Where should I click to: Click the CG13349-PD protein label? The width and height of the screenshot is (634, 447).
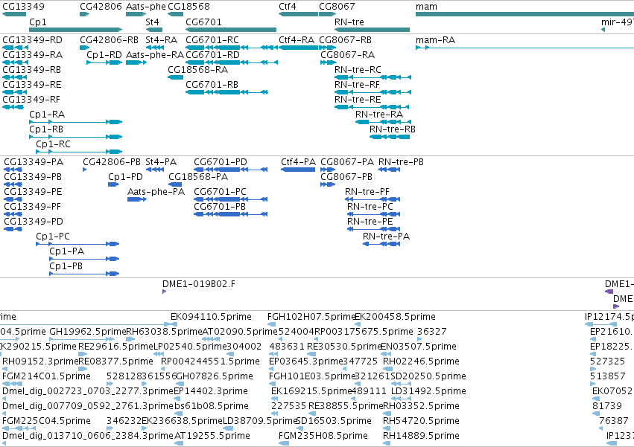(x=34, y=222)
